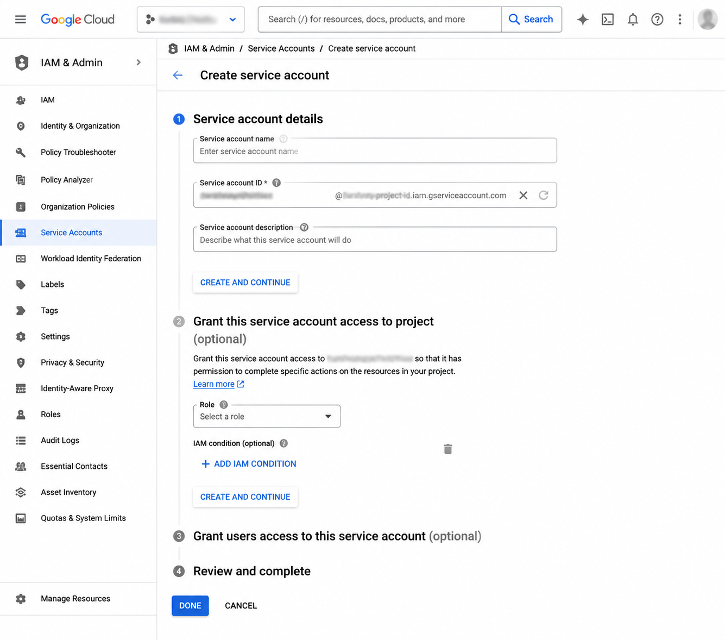
Task: Click the DONE button
Action: click(x=190, y=606)
